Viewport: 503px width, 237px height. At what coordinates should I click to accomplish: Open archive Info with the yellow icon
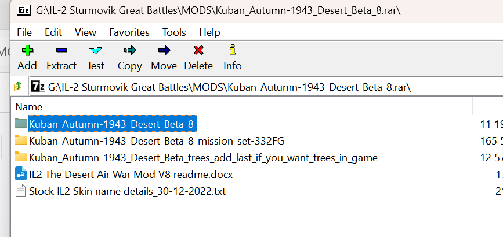click(233, 50)
